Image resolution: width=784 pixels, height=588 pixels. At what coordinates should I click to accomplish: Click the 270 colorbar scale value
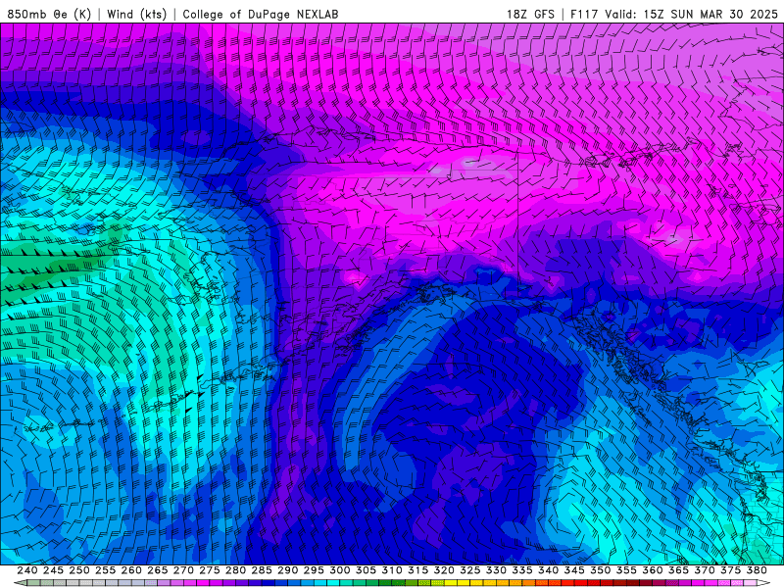[x=183, y=570]
